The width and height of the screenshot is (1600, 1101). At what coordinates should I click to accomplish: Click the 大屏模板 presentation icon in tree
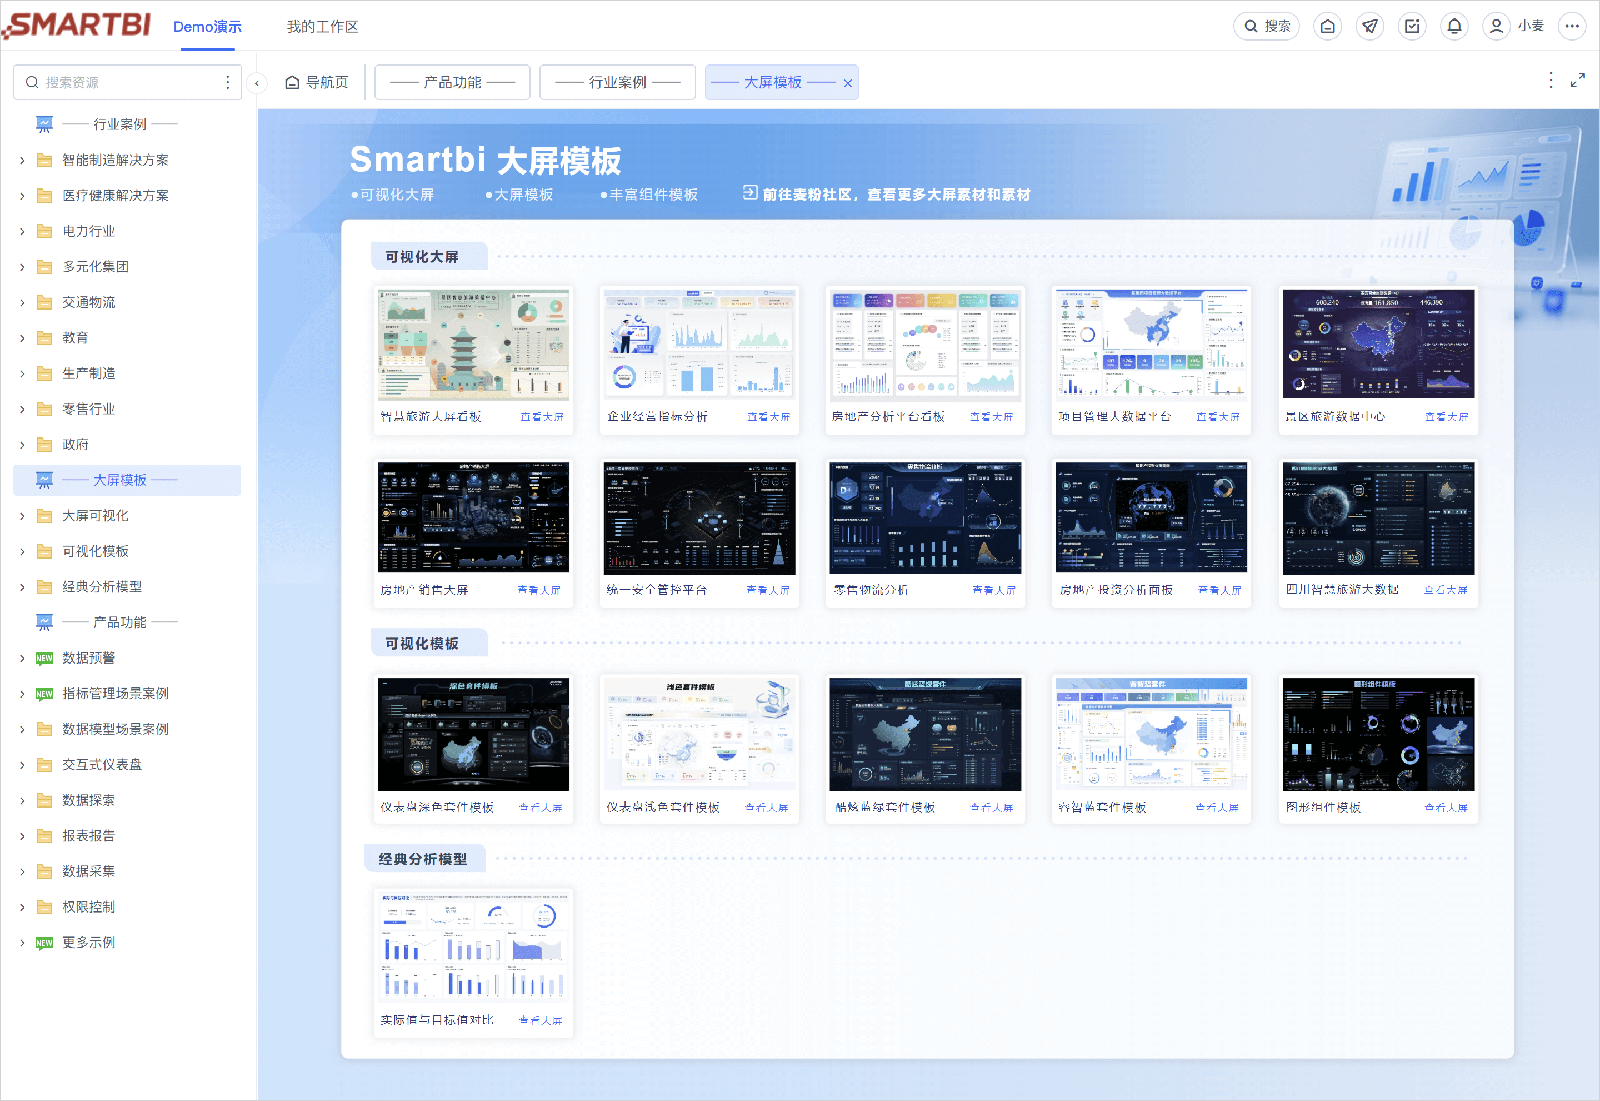tap(44, 480)
